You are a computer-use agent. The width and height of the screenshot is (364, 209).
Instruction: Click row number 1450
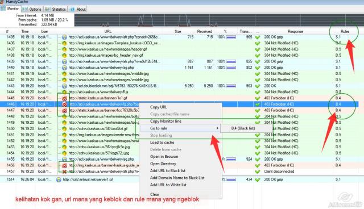[x=11, y=128]
